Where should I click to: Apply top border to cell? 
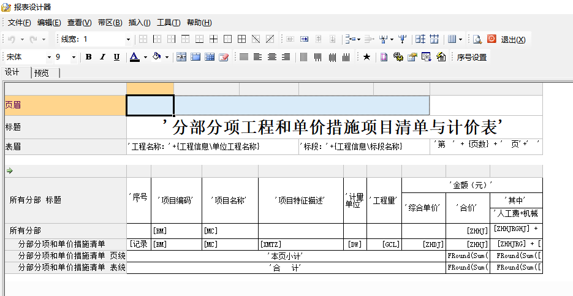tap(185, 39)
